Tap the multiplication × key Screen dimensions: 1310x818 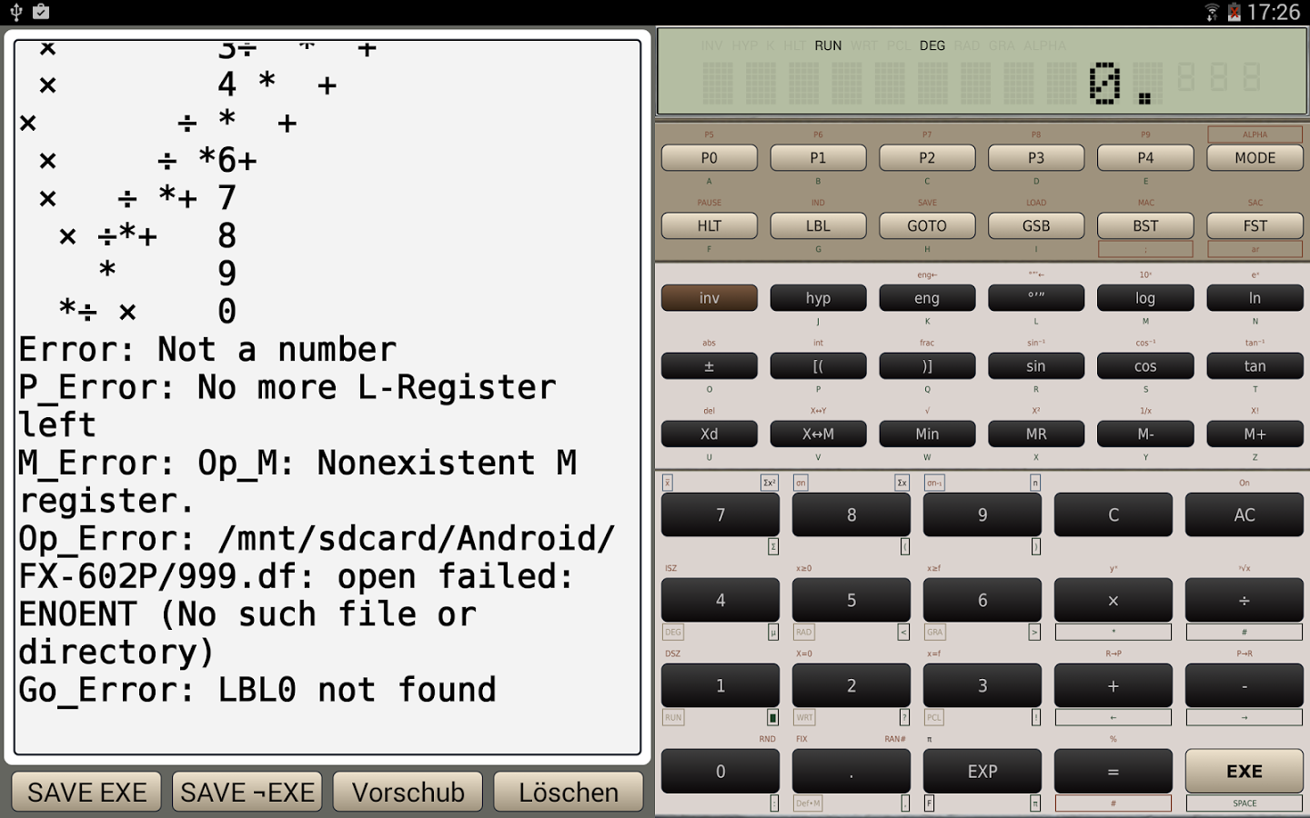click(x=1113, y=601)
